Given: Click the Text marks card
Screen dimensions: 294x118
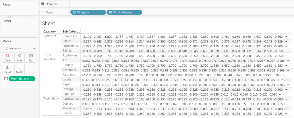Looking at the screenshot, I should pos(31,57).
